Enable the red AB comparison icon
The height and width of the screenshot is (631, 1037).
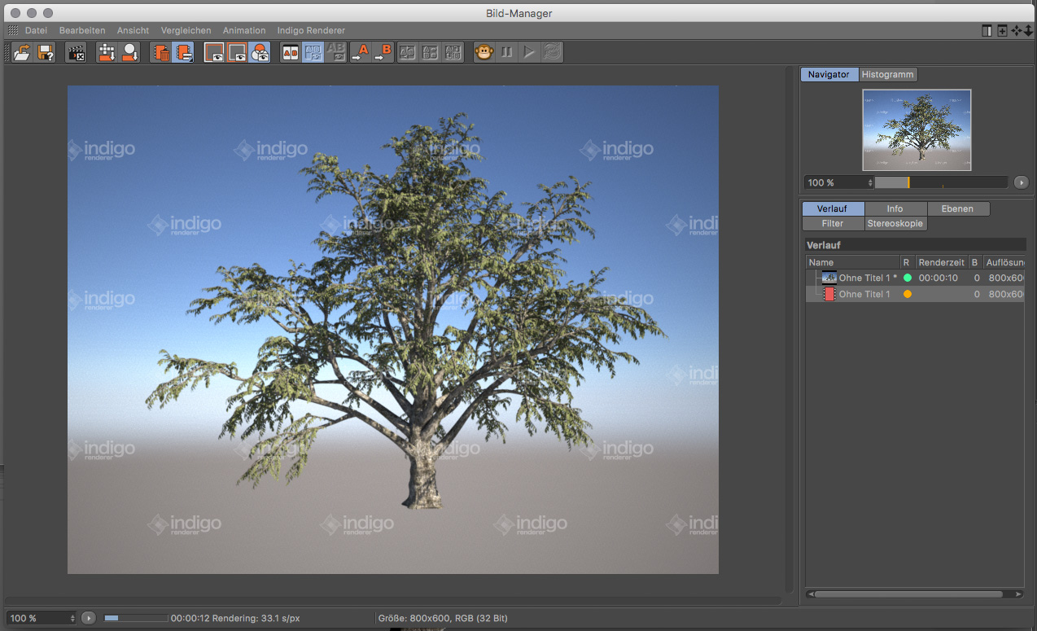[x=290, y=53]
